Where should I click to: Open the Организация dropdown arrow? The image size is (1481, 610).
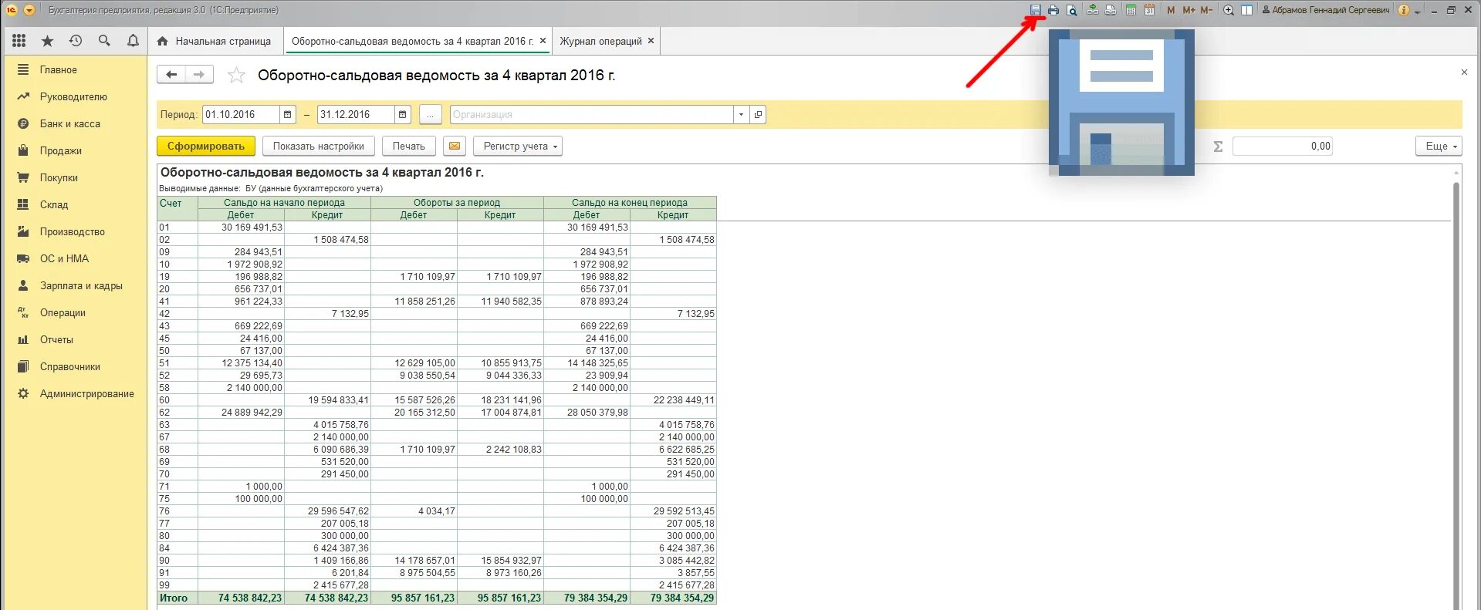pos(741,114)
